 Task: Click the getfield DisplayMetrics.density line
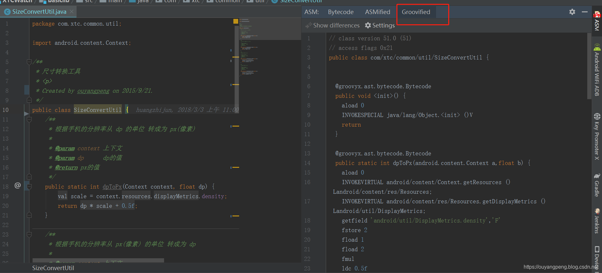421,221
